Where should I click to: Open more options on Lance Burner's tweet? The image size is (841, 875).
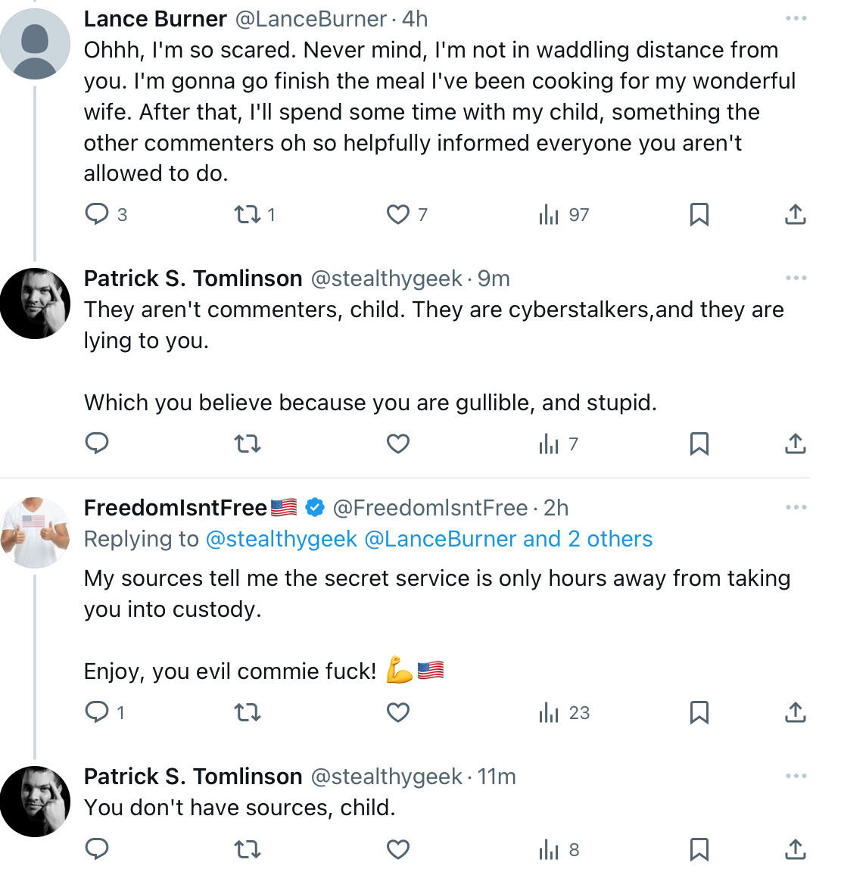click(x=796, y=18)
